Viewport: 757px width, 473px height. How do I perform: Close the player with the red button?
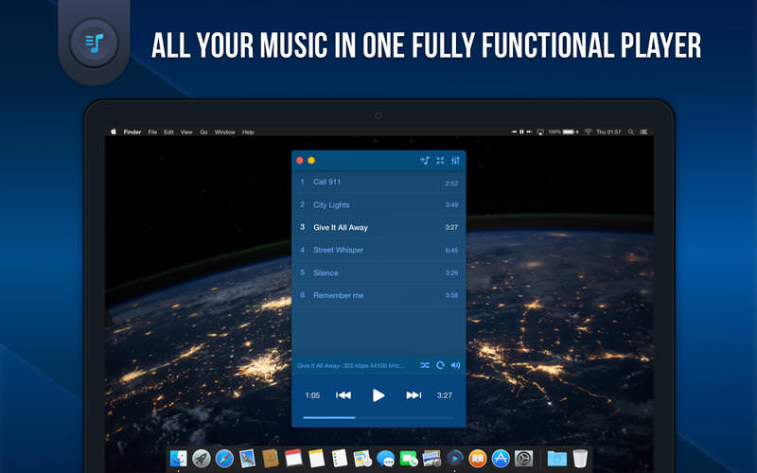click(299, 160)
